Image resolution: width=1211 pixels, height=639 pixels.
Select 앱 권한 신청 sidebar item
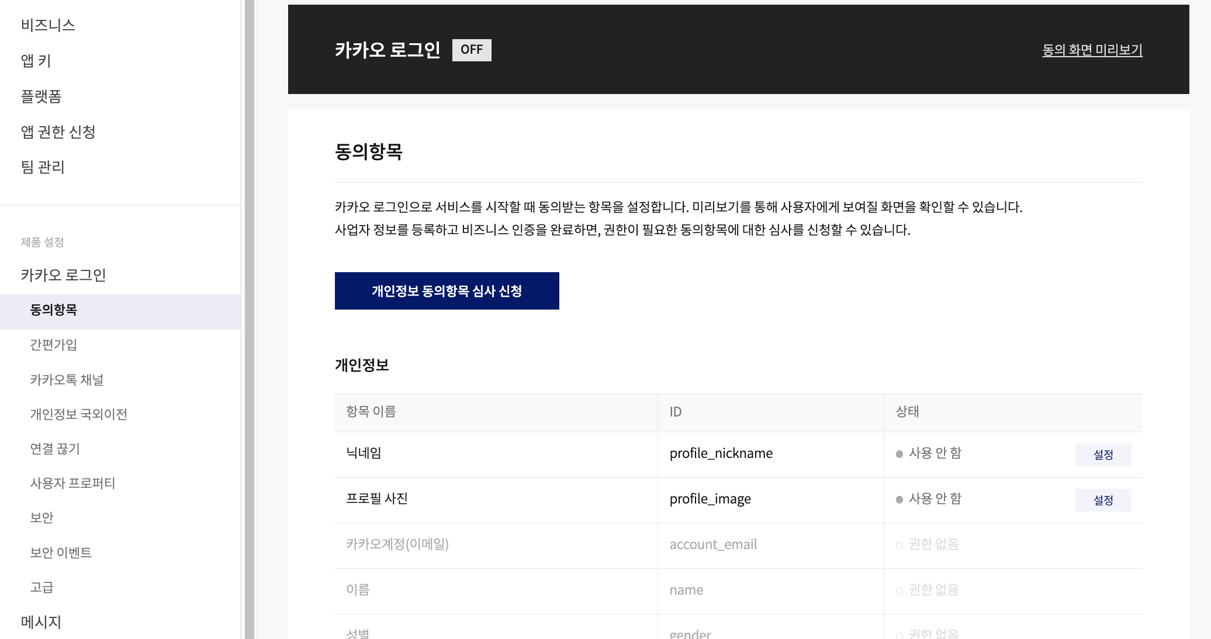tap(58, 132)
